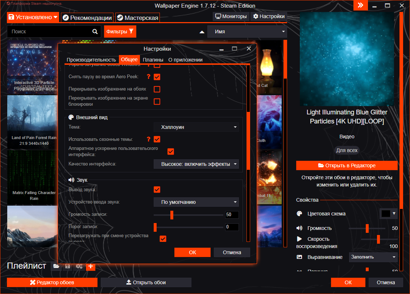Click the Настройки toolbar button
Screen dimensions: 410x294
[x=269, y=16]
